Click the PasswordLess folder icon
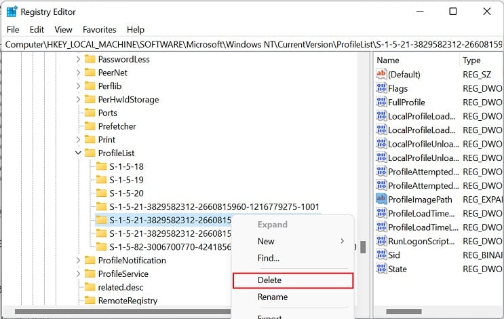The image size is (504, 319). click(90, 59)
